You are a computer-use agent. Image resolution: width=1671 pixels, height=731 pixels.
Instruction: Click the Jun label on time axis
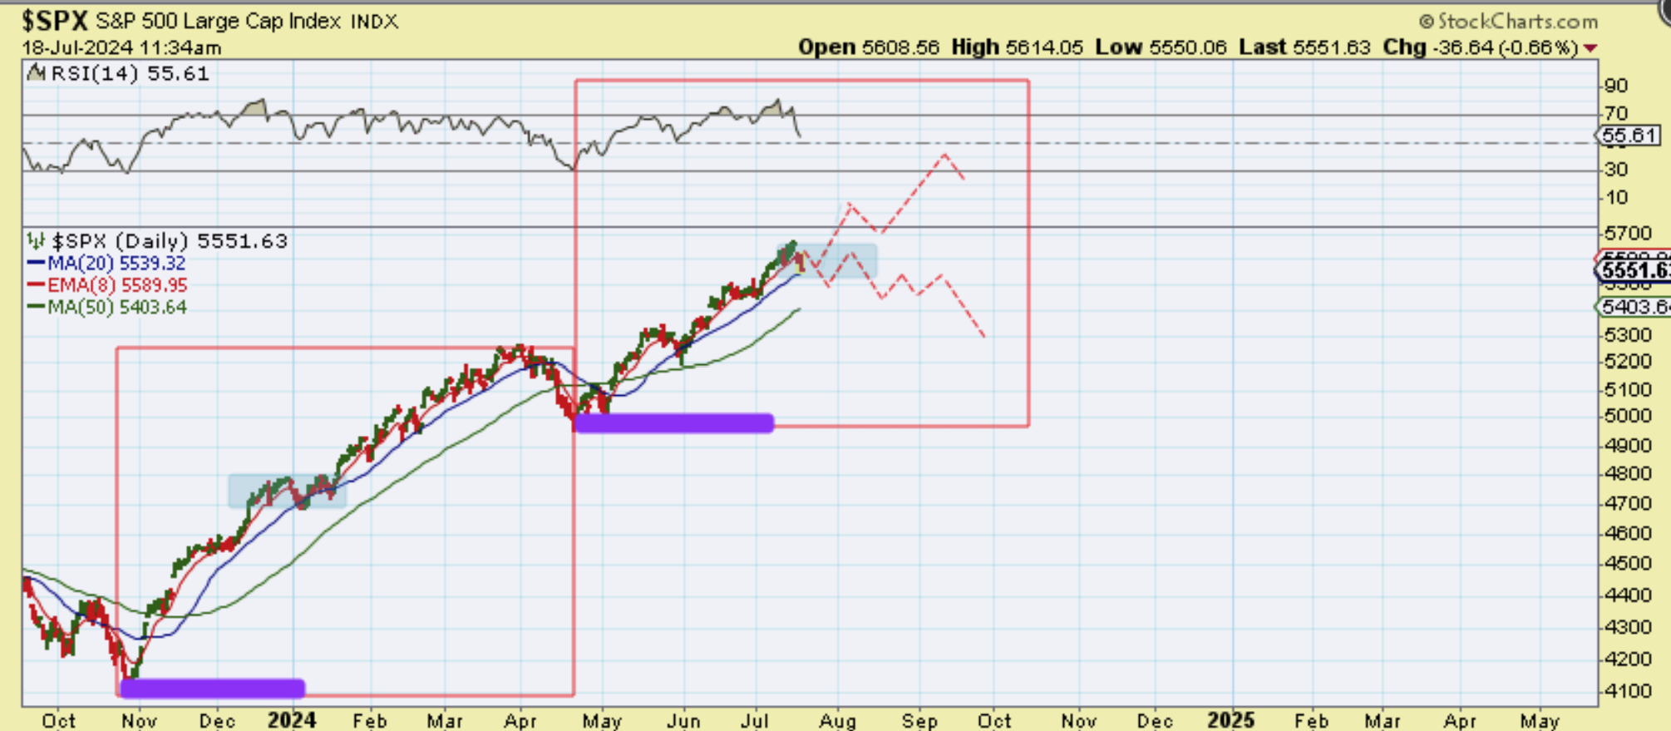pos(683,721)
